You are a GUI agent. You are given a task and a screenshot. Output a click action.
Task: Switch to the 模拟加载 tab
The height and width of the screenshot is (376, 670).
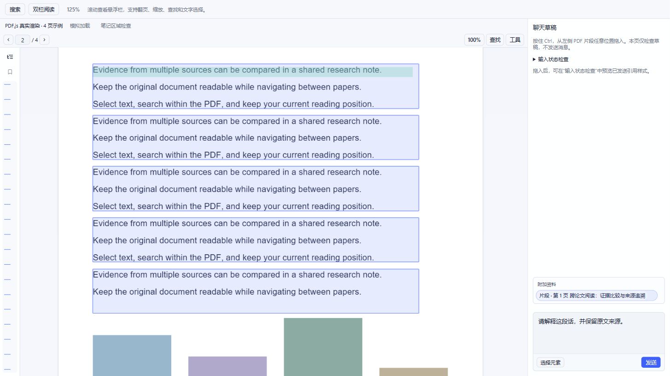[x=80, y=26]
